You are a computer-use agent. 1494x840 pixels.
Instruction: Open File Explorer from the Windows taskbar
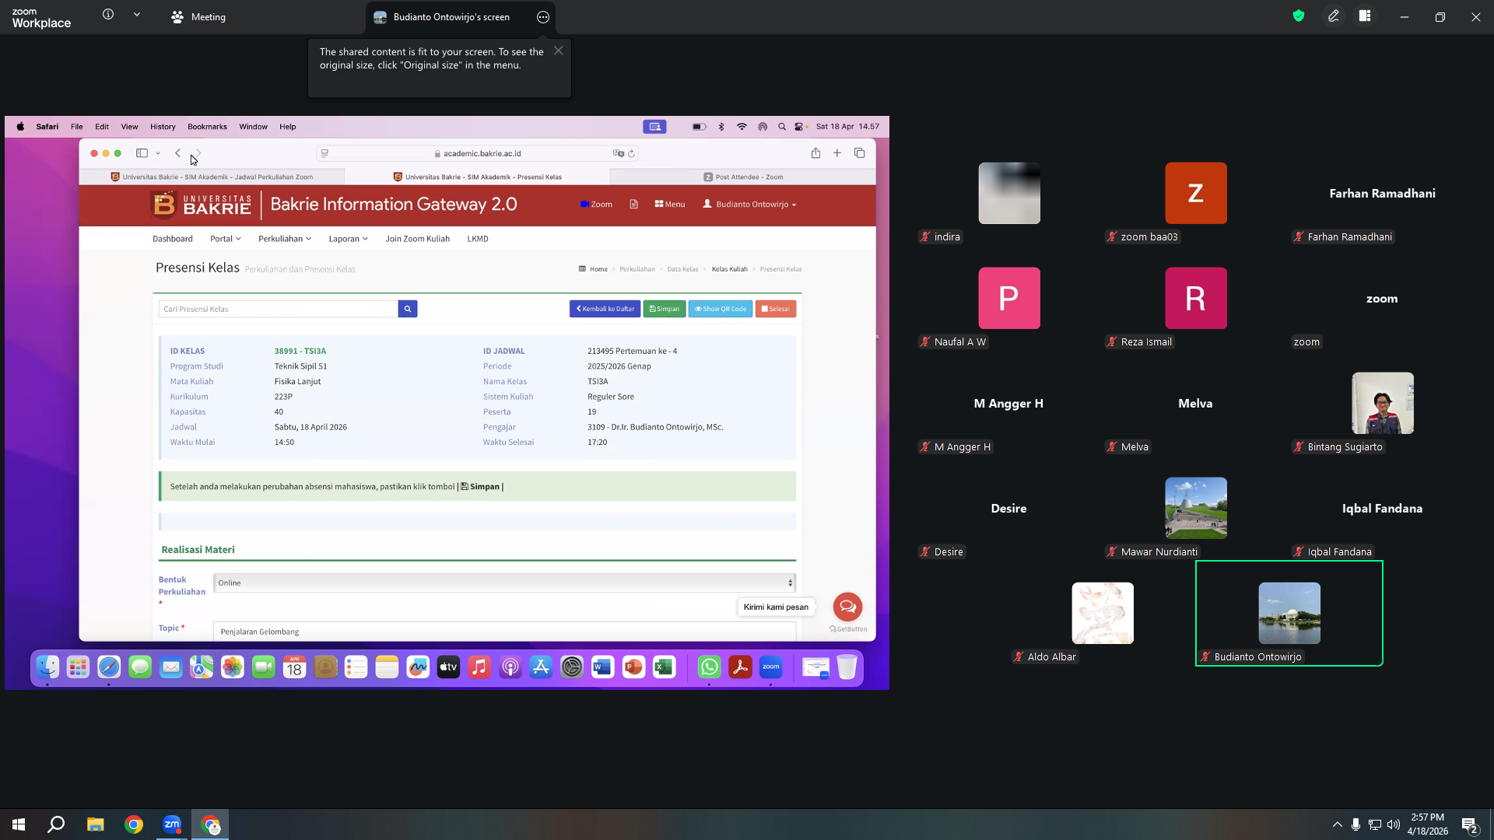[95, 824]
